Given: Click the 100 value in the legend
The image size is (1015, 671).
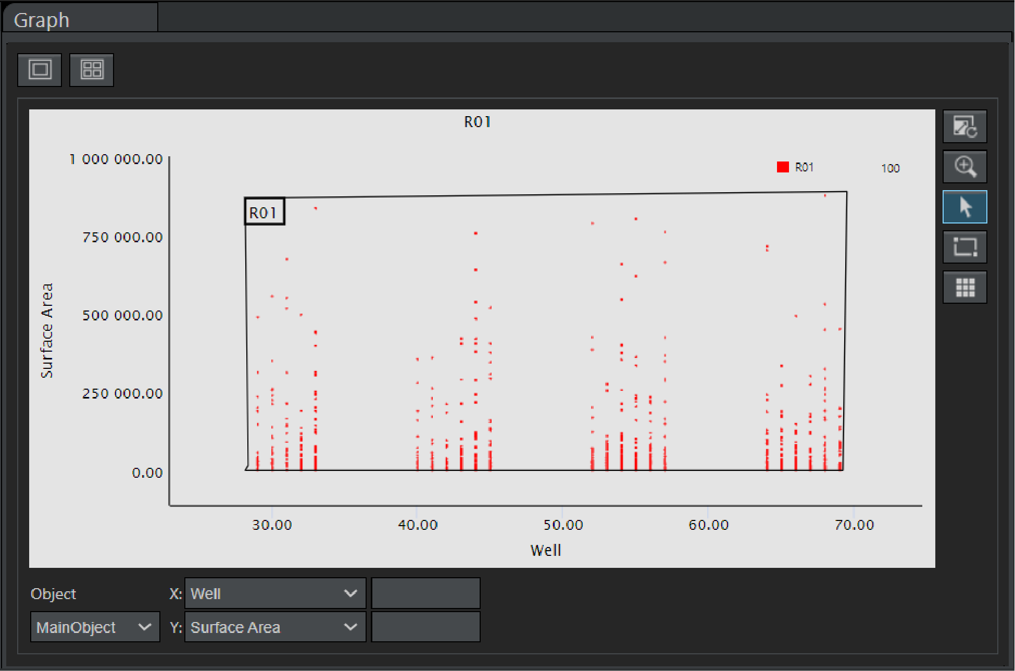Looking at the screenshot, I should (x=891, y=168).
